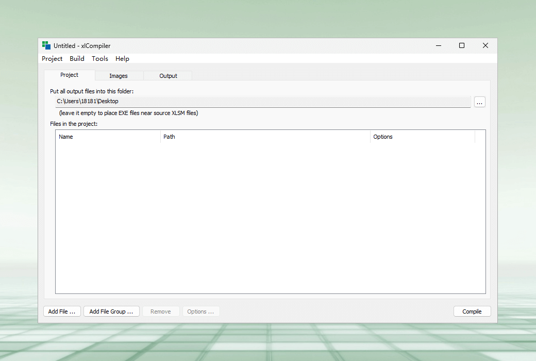Open the Project menu
Screen dimensions: 536x361
(52, 58)
